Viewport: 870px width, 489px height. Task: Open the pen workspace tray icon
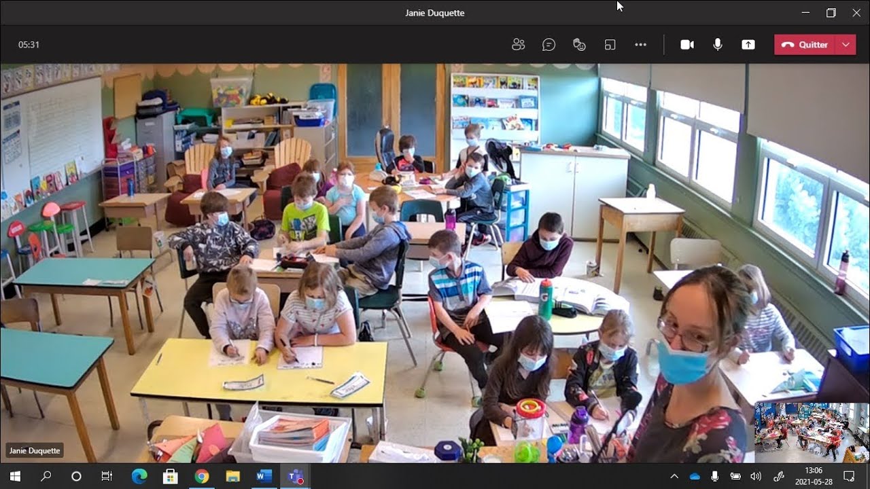780,477
